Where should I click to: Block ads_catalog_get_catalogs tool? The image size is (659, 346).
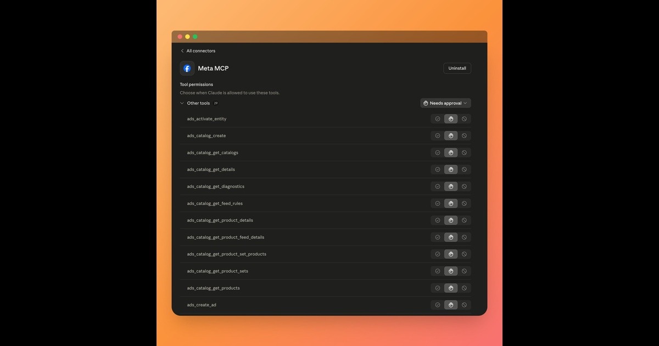point(464,153)
